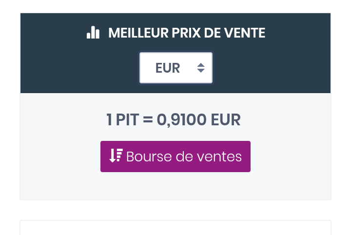Expand the currency selector via its double-arrow caret
The width and height of the screenshot is (351, 235).
[x=201, y=68]
